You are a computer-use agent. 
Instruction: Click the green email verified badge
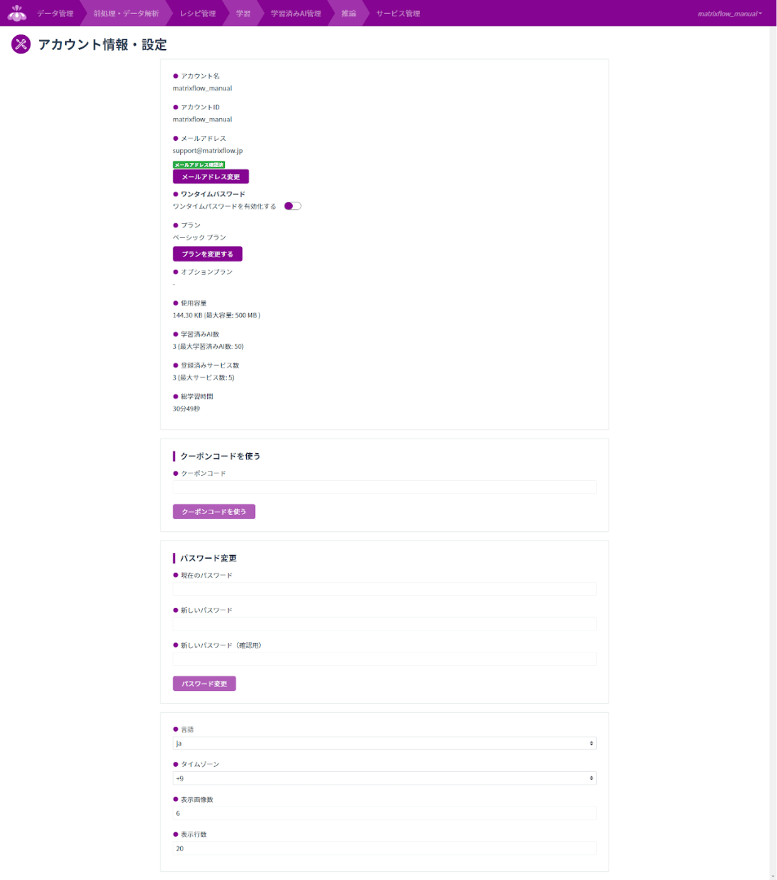199,165
